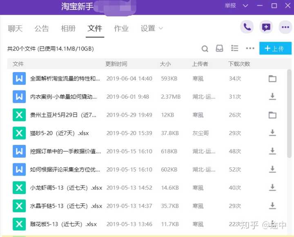This screenshot has width=294, height=237.
Task: Open the 相册 tab
Action: point(68,28)
